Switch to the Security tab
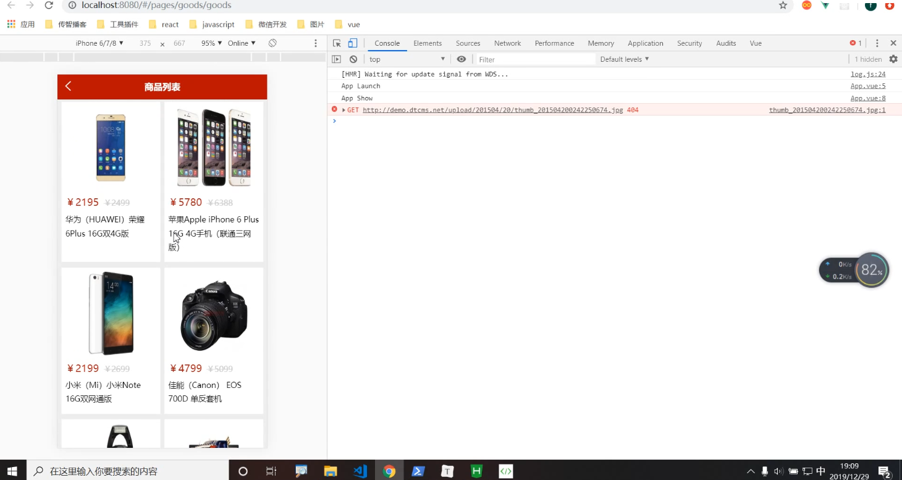This screenshot has width=902, height=480. (x=689, y=43)
